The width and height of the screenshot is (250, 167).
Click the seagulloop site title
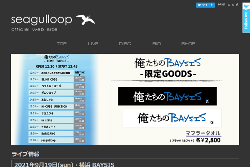point(41,20)
